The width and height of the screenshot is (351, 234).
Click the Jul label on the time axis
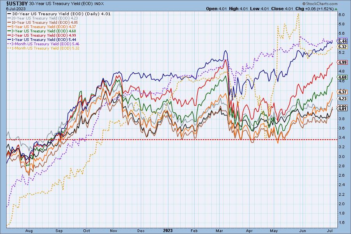click(x=330, y=230)
